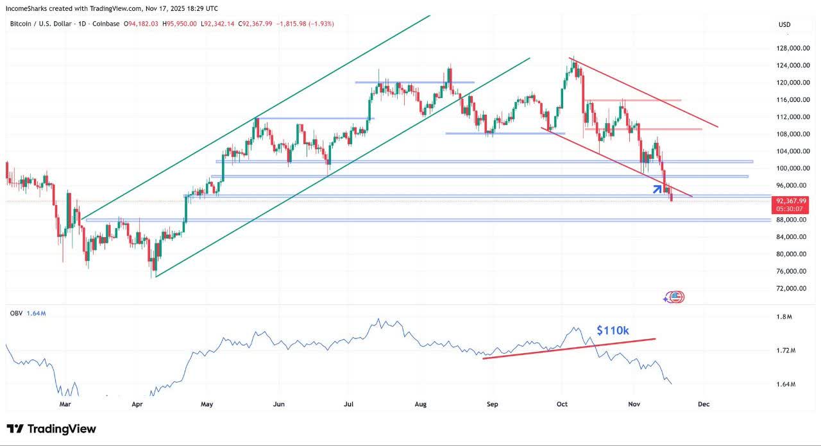This screenshot has height=446, width=821.
Task: Click the May label on the time axis
Action: click(x=207, y=404)
